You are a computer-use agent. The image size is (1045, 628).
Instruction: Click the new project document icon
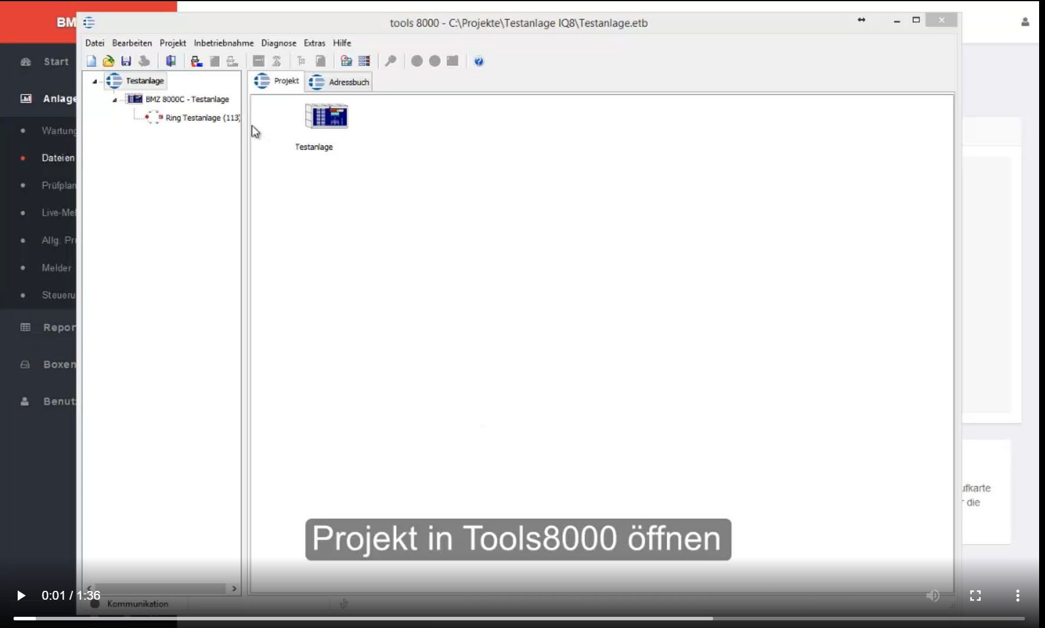pyautogui.click(x=91, y=61)
